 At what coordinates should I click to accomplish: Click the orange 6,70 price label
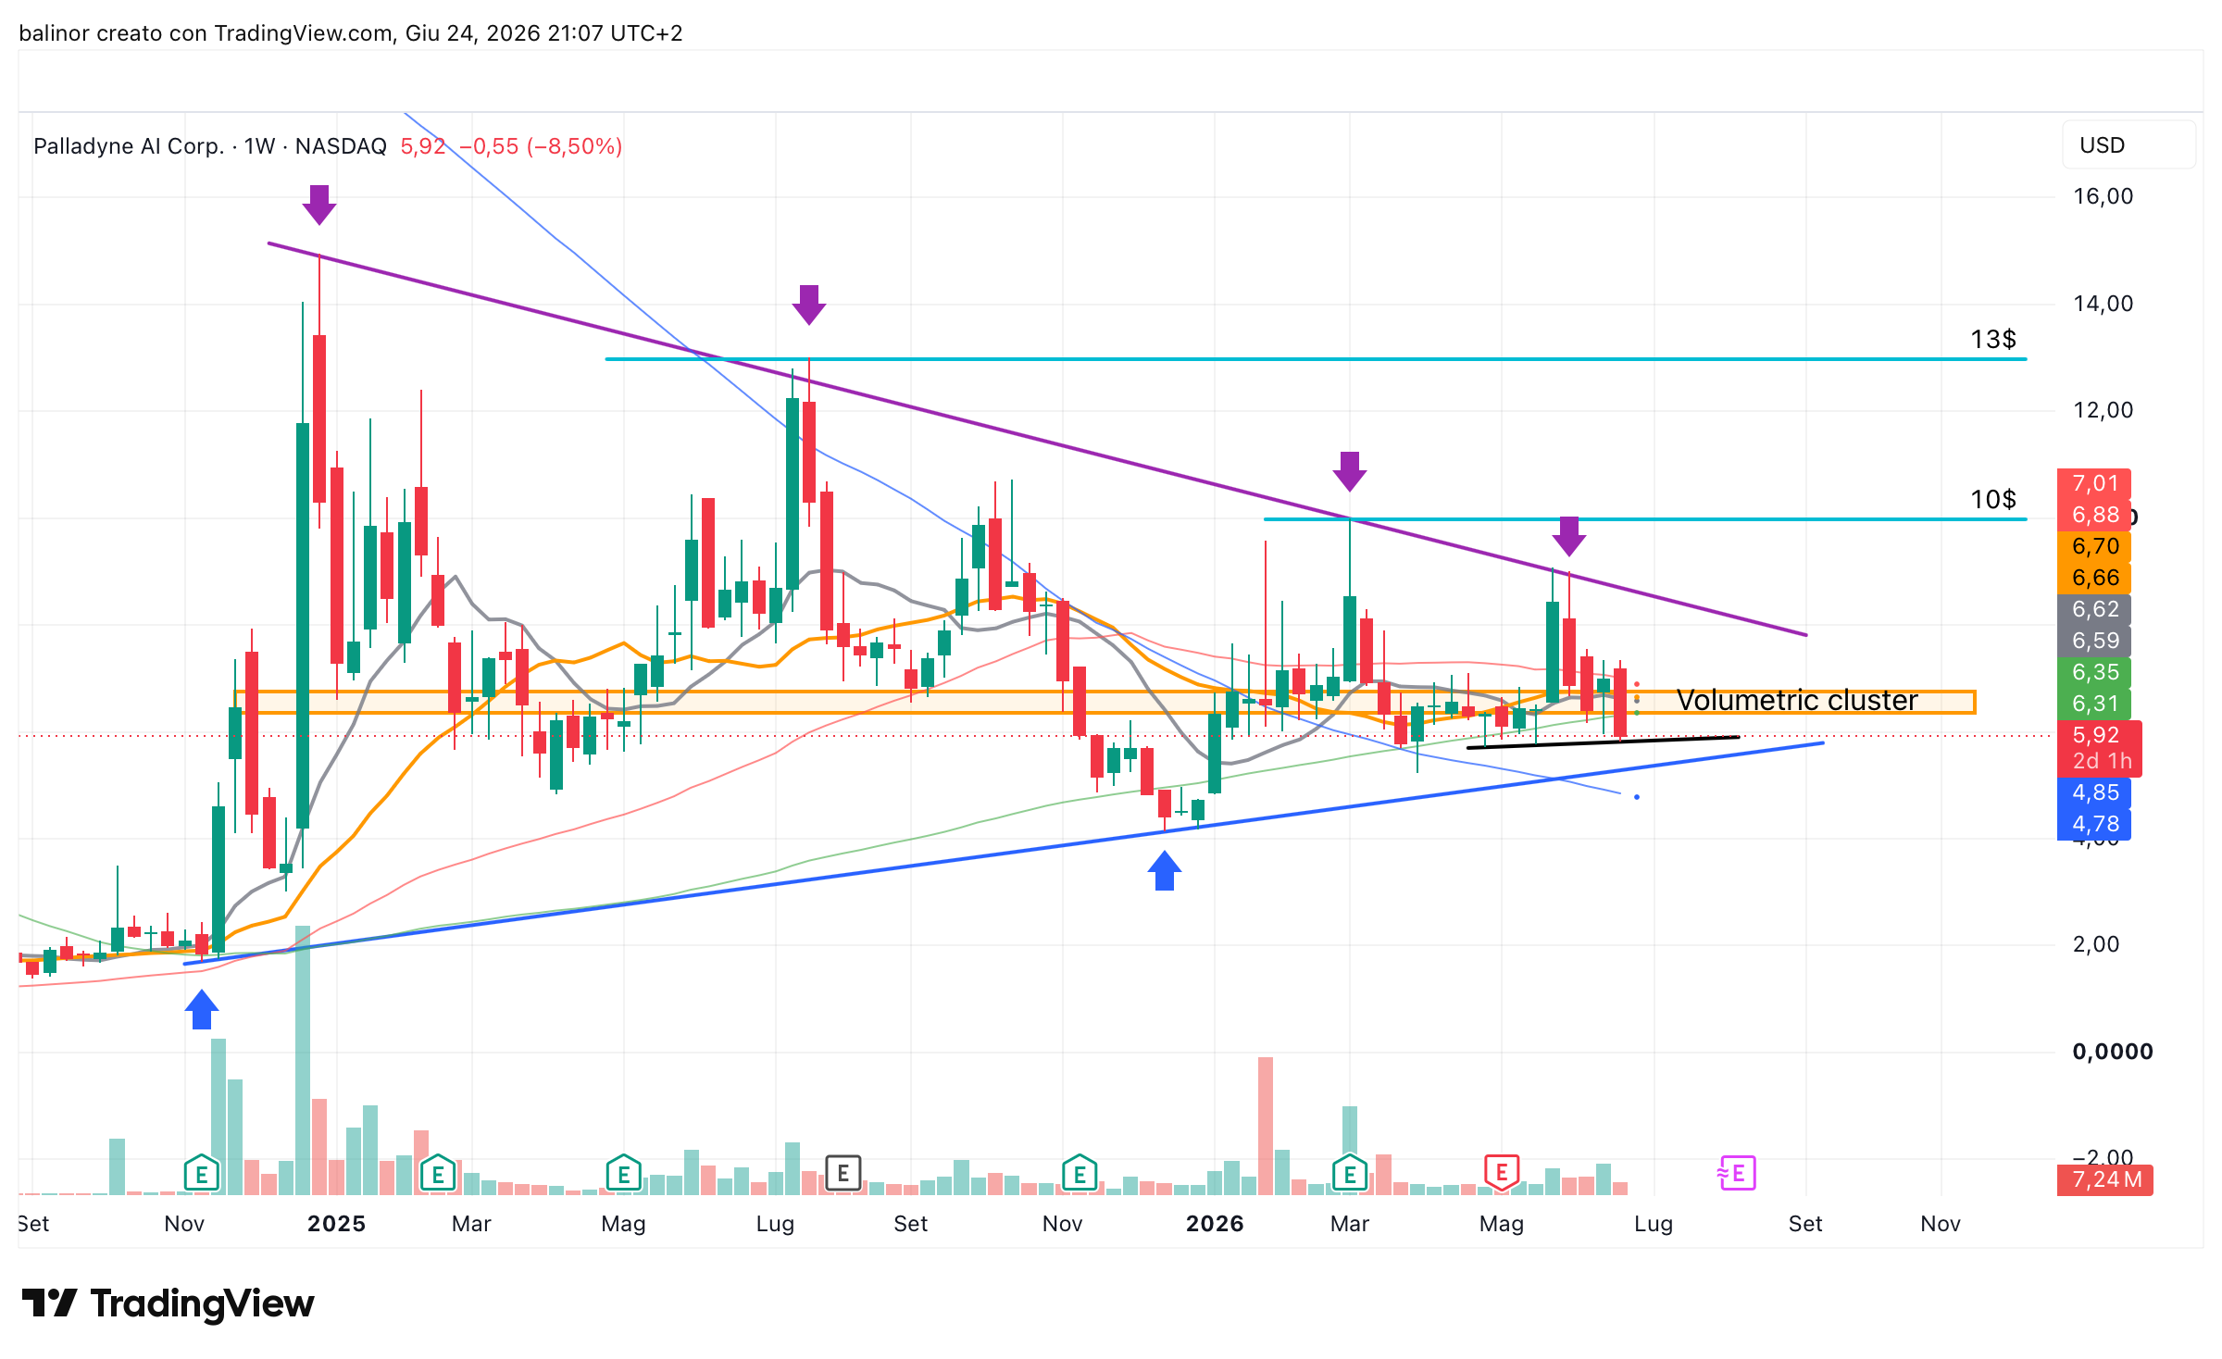(x=2094, y=546)
